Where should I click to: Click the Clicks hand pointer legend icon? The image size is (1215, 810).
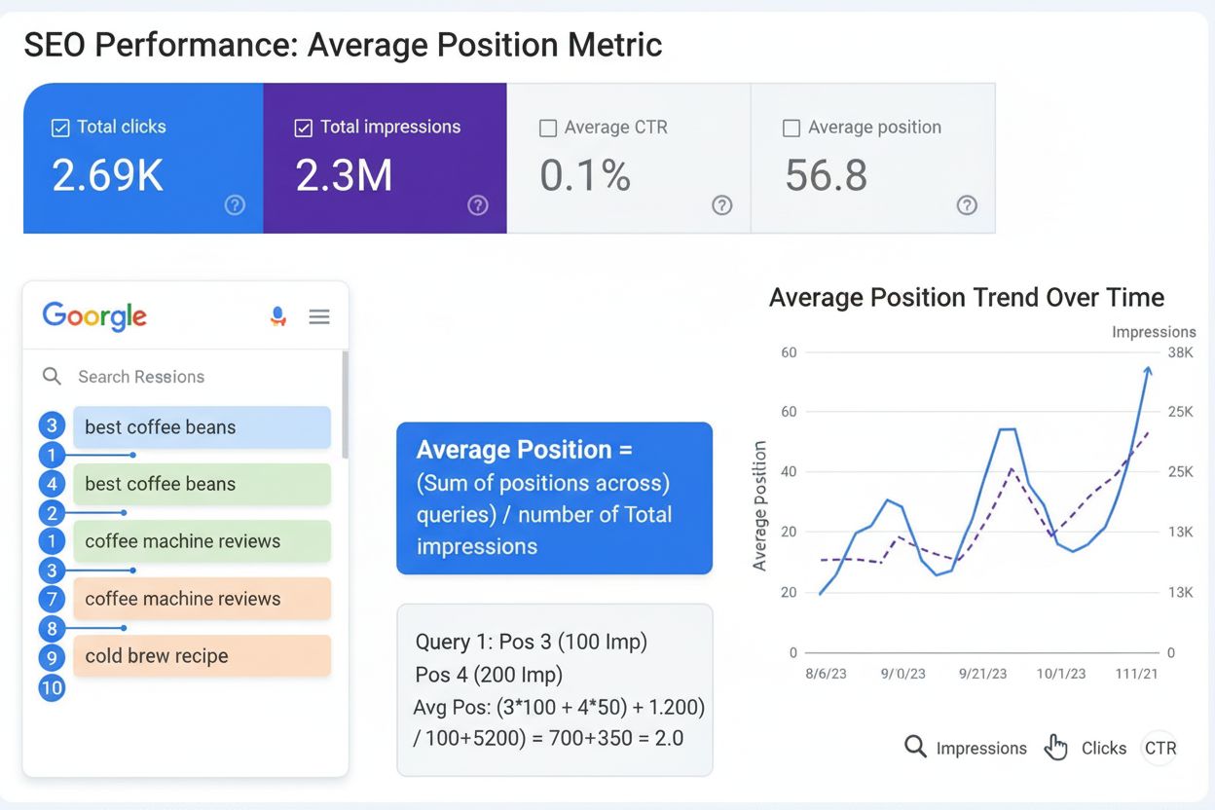1055,747
